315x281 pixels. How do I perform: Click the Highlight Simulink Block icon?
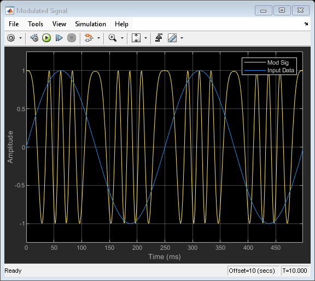point(89,38)
